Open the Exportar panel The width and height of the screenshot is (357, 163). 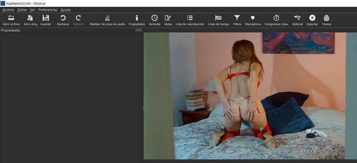tap(312, 20)
